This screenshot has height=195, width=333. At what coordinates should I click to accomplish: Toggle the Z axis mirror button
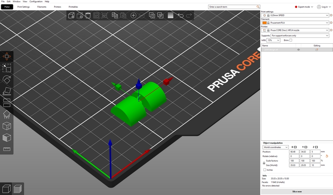(x=316, y=147)
